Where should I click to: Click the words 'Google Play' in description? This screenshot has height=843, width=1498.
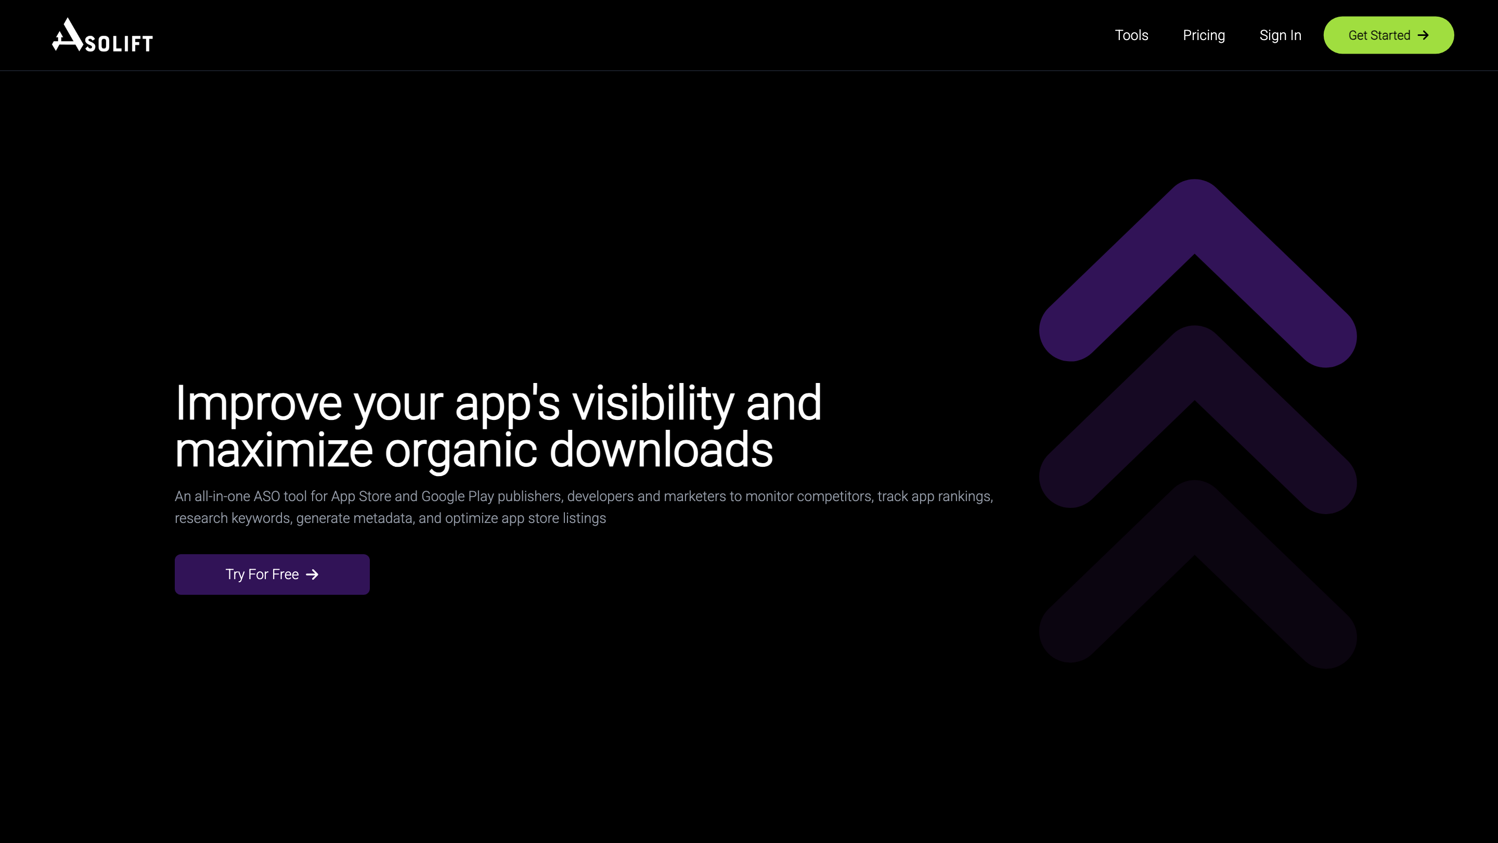(x=457, y=496)
